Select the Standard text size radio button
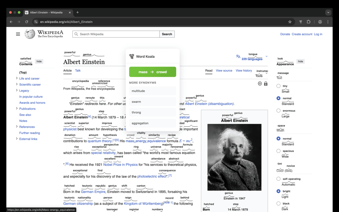The width and height of the screenshot is (339, 212). click(278, 98)
